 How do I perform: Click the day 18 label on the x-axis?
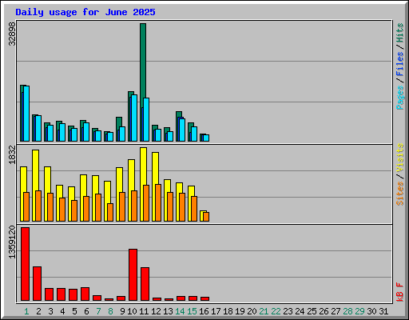click(228, 311)
